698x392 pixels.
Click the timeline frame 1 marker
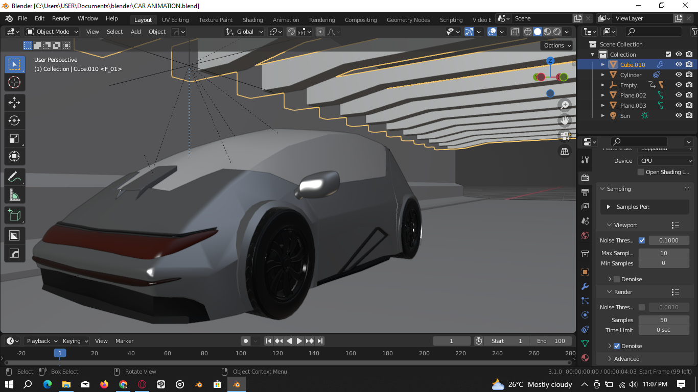tap(60, 353)
